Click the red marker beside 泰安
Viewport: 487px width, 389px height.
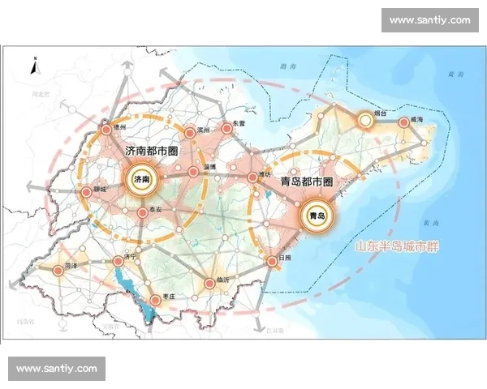[x=142, y=213]
